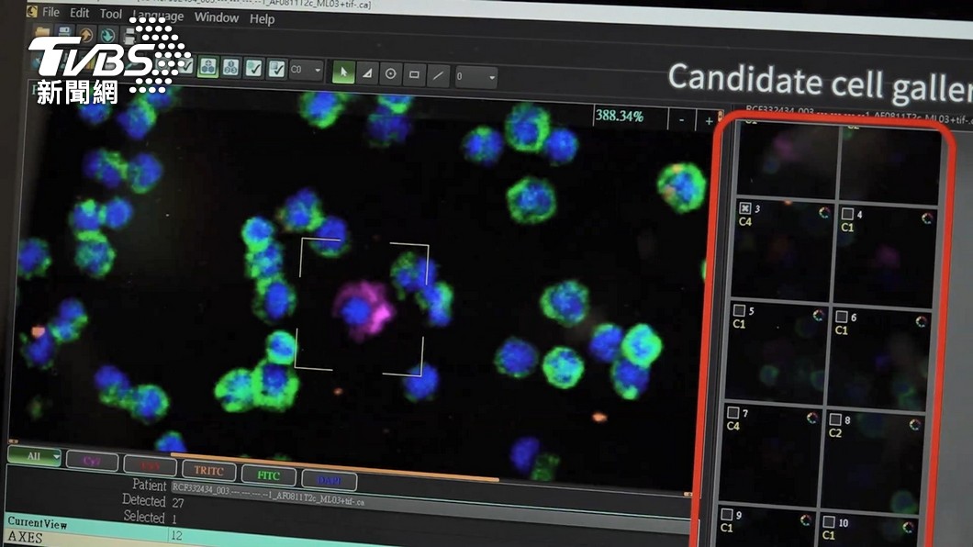
Task: Open the Window menu
Action: pyautogui.click(x=217, y=17)
